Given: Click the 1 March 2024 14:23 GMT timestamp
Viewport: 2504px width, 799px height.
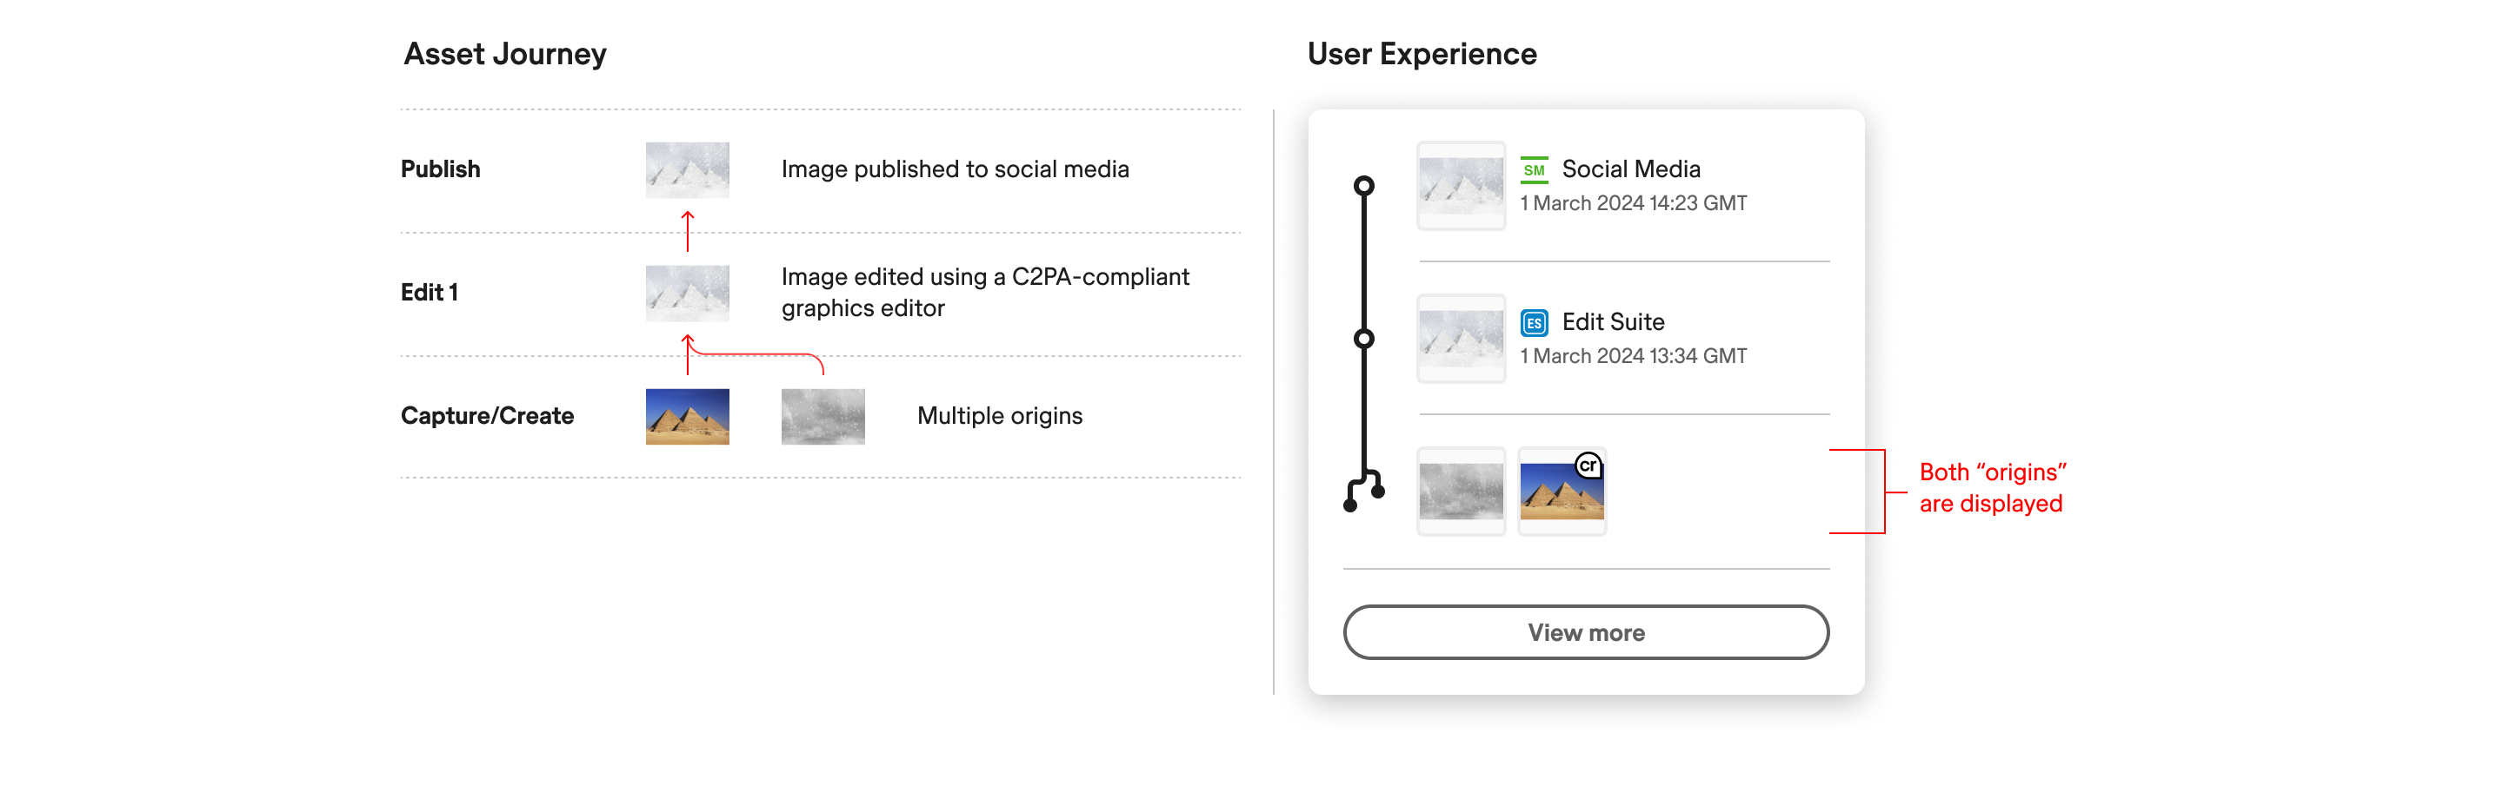Looking at the screenshot, I should (x=1633, y=204).
